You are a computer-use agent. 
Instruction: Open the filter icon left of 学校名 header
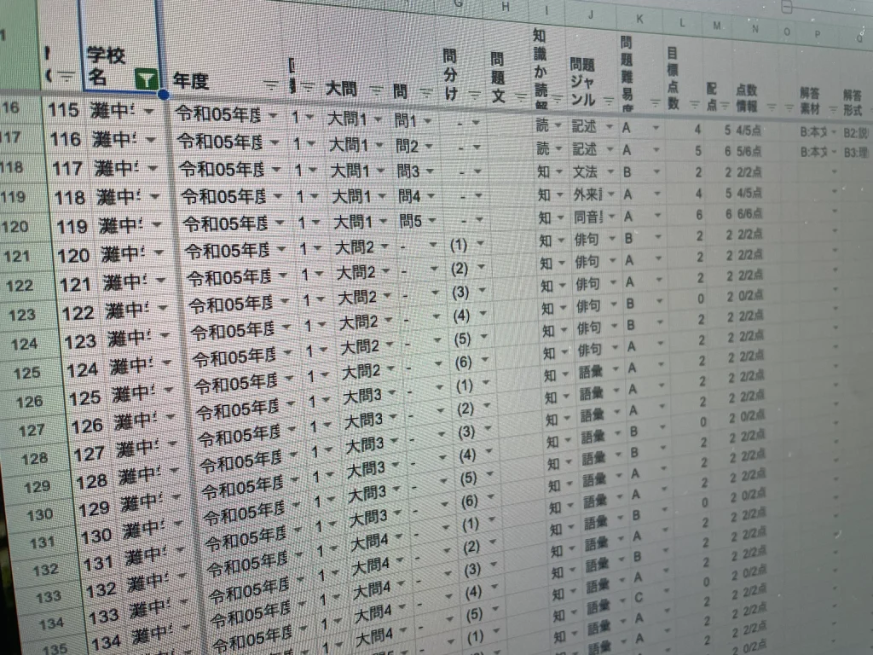(x=66, y=76)
